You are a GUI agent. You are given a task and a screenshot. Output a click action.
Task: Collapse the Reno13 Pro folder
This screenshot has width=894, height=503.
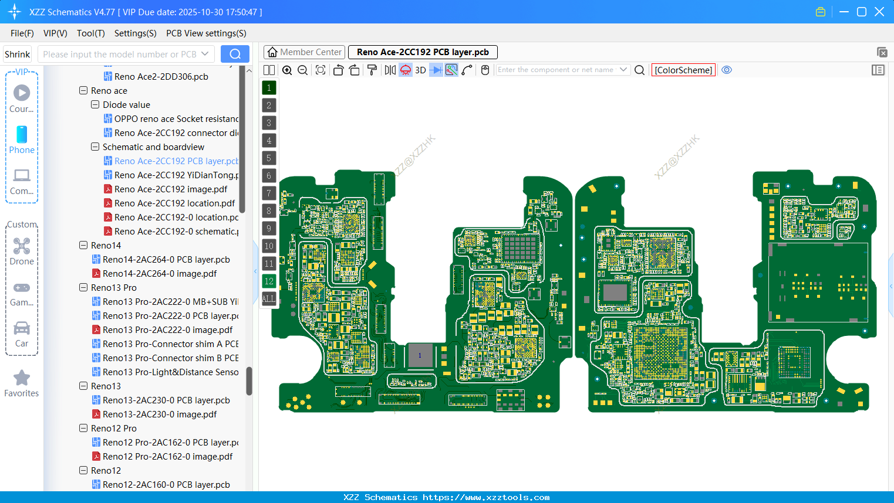83,288
